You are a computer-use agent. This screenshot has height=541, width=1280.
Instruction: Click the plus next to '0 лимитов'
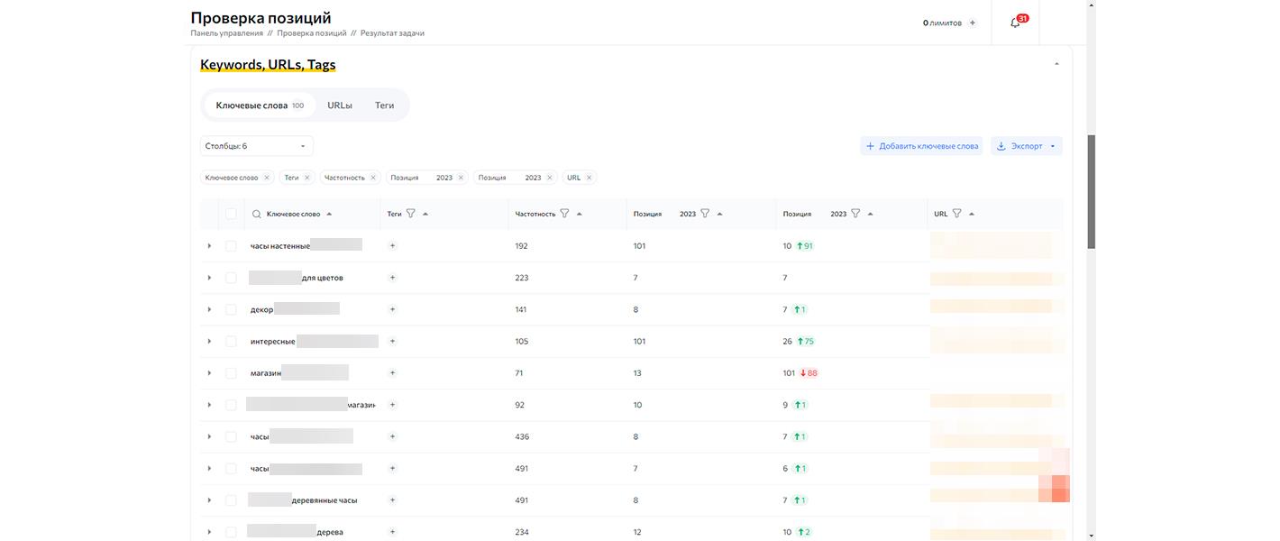pos(972,23)
